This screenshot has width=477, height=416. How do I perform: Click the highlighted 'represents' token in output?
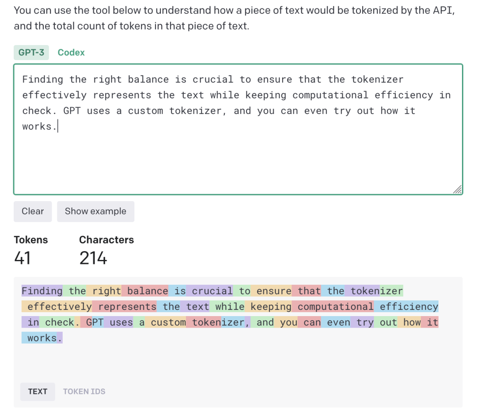tap(127, 307)
